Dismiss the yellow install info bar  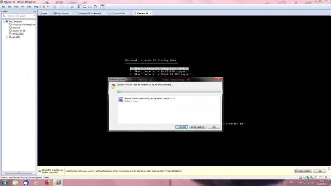(x=329, y=168)
